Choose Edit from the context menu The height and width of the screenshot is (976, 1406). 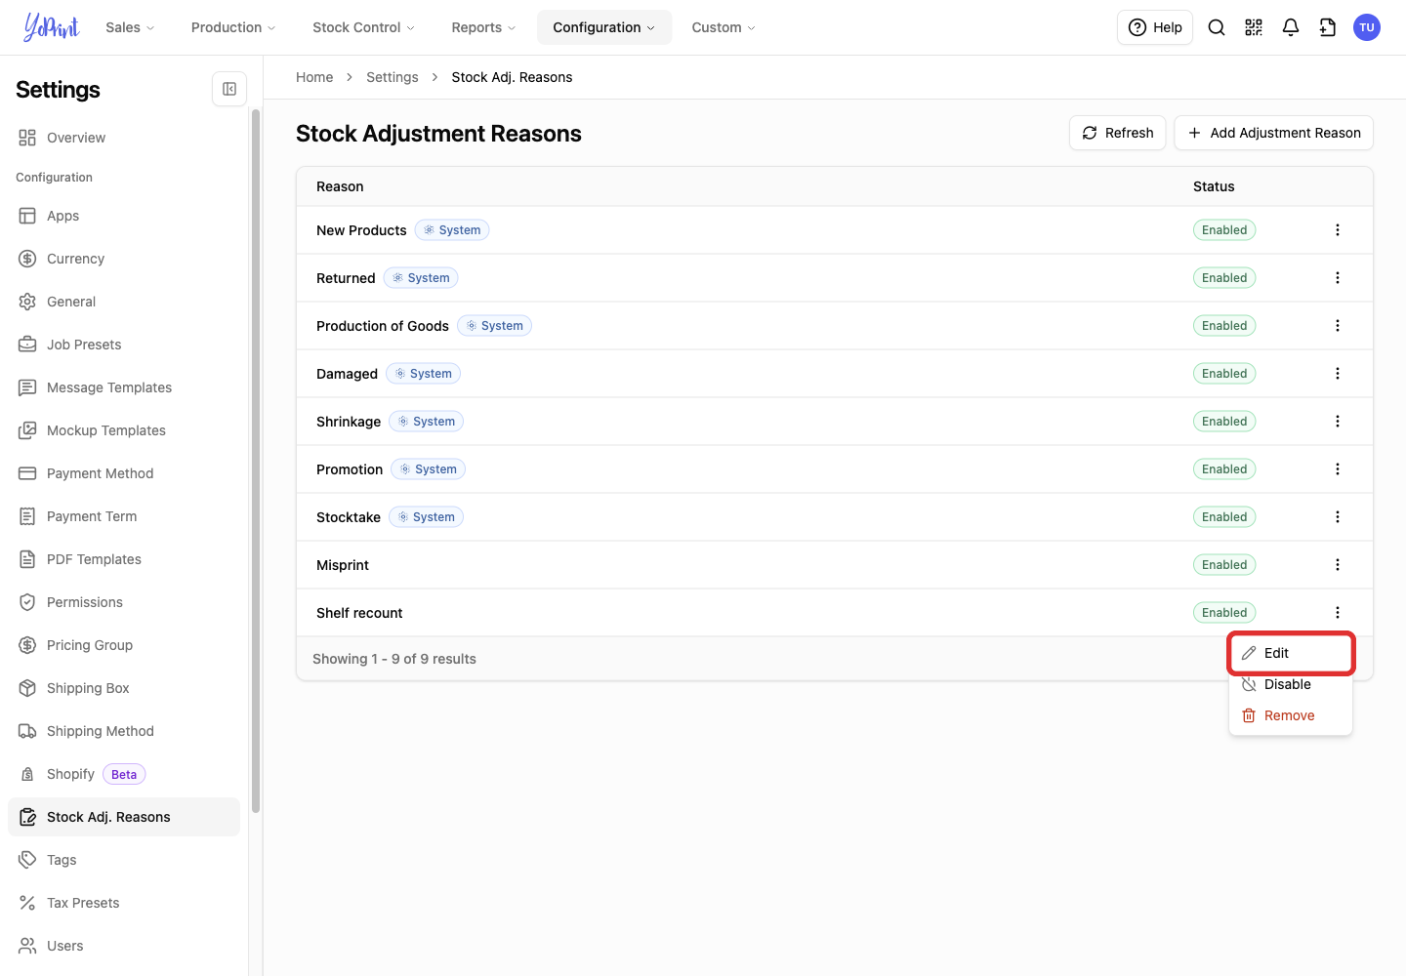[1291, 653]
